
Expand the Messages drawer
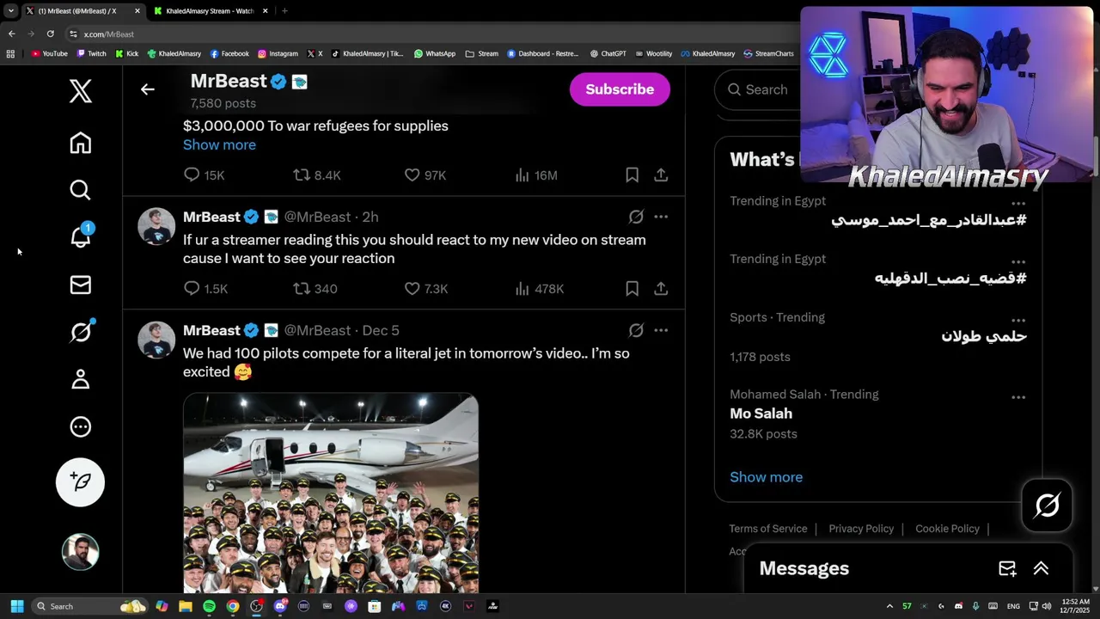1041,568
